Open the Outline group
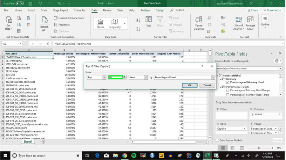Screen dimensions: 286x160 [x=265, y=21]
